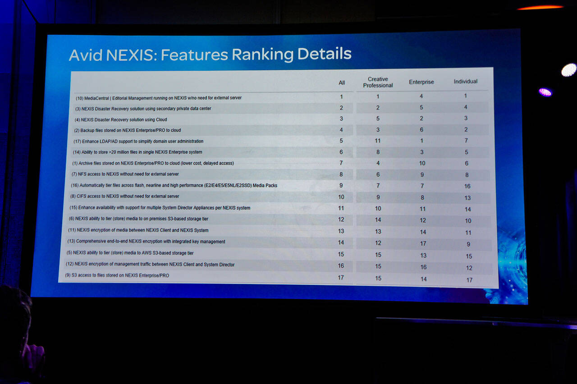Select '(7) NFS access to NEXIS' row label
This screenshot has height=384, width=577.
click(125, 174)
